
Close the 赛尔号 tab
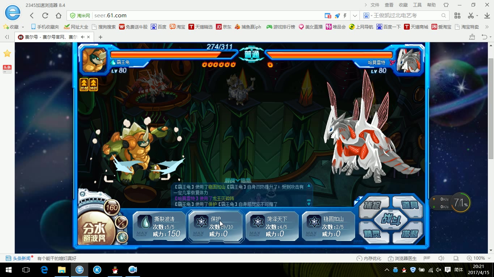pos(89,37)
